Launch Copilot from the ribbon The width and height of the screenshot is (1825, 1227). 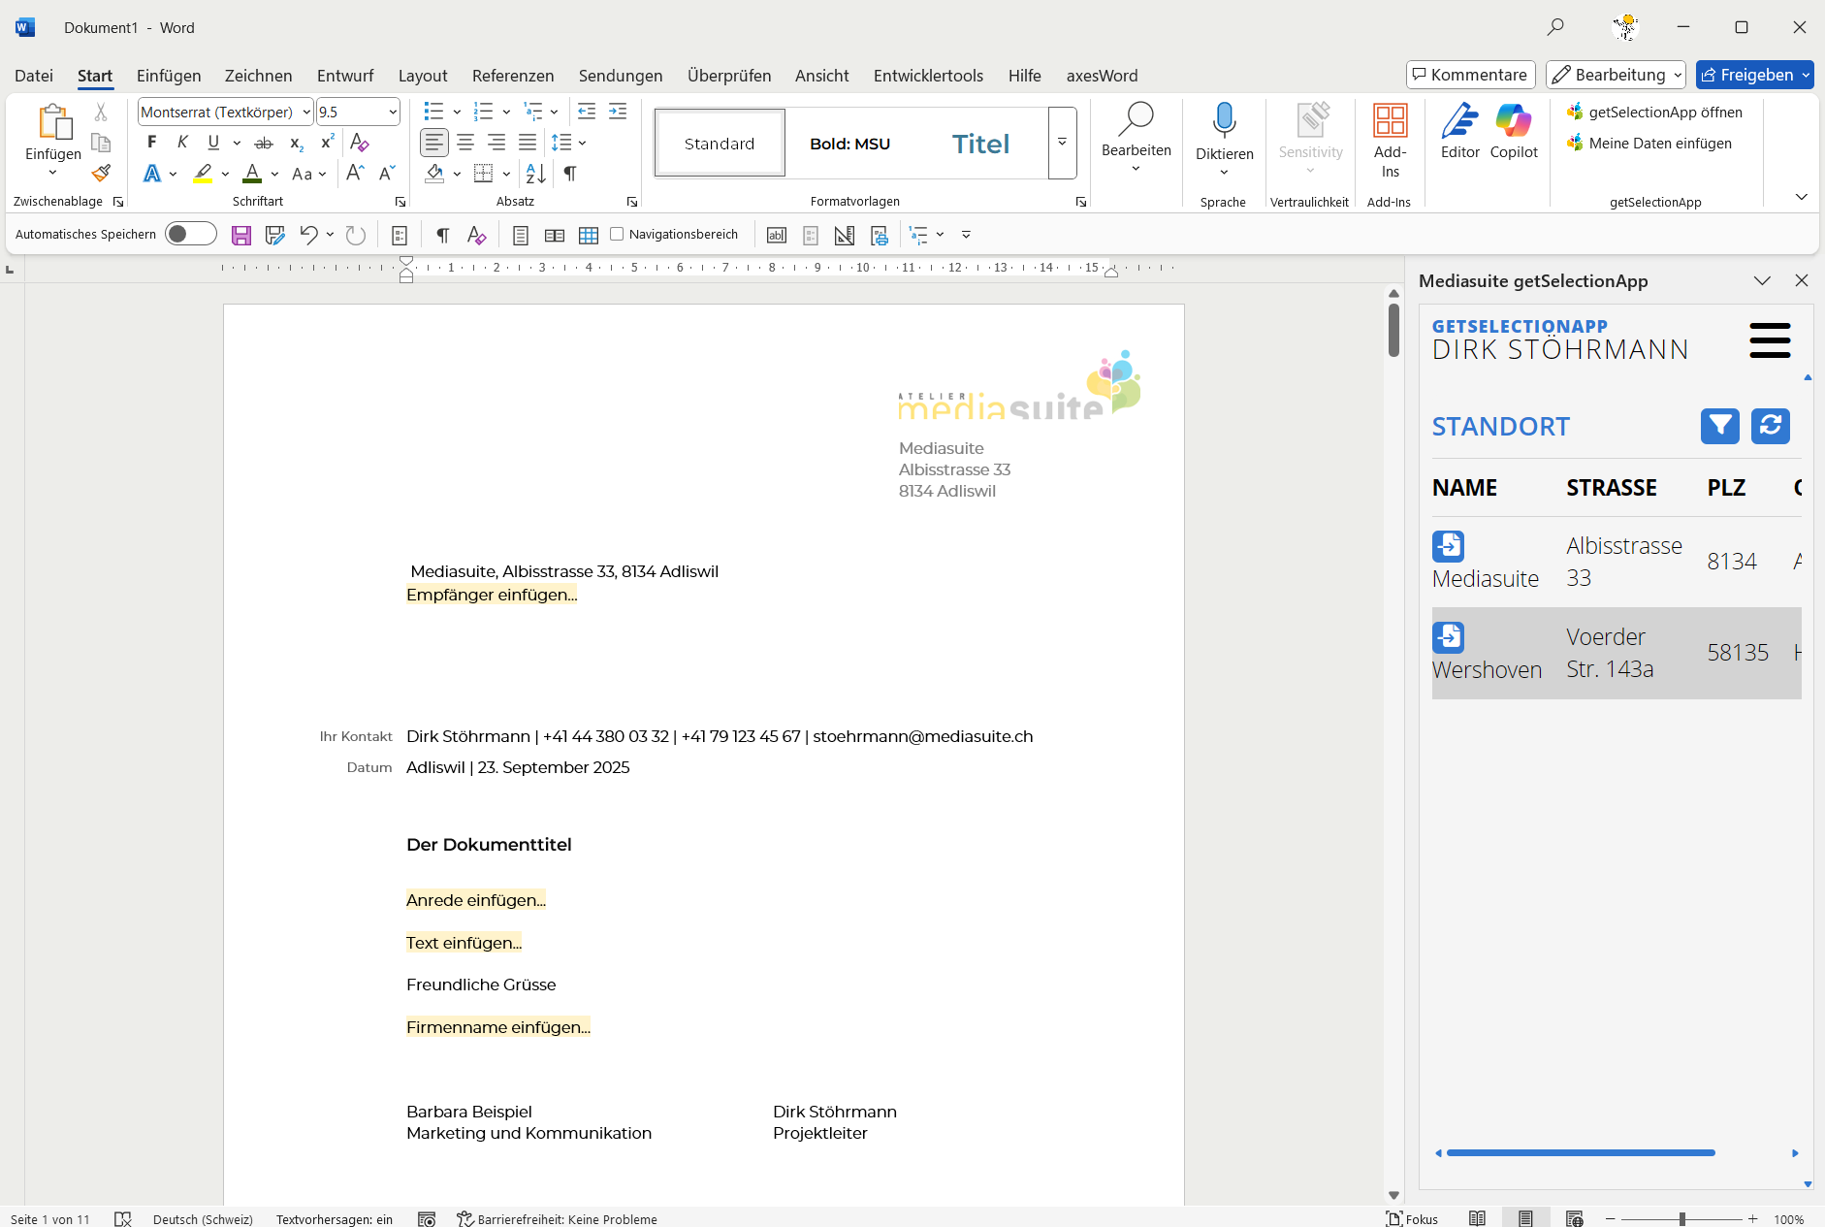coord(1514,131)
